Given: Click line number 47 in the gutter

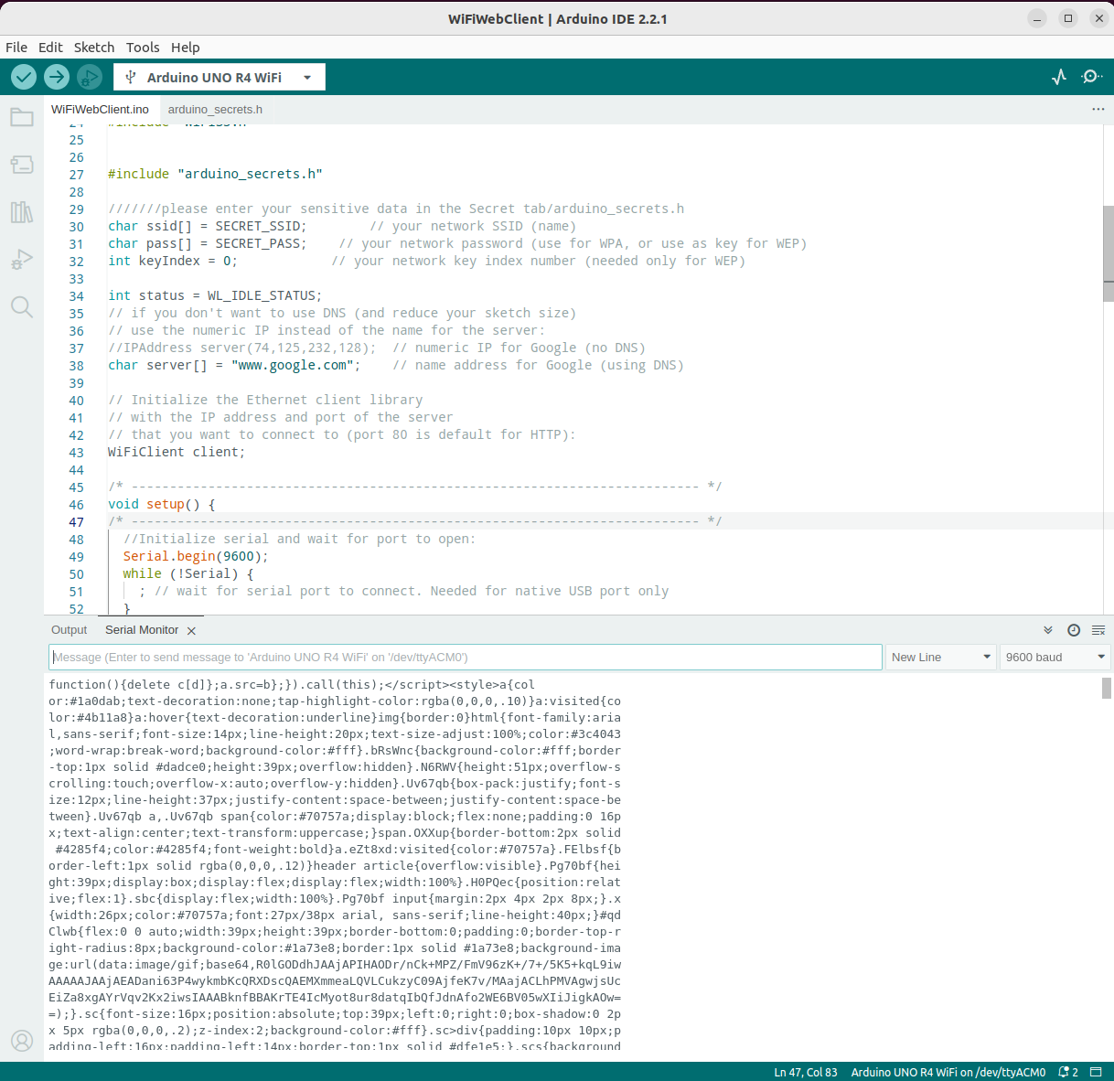Looking at the screenshot, I should 76,522.
